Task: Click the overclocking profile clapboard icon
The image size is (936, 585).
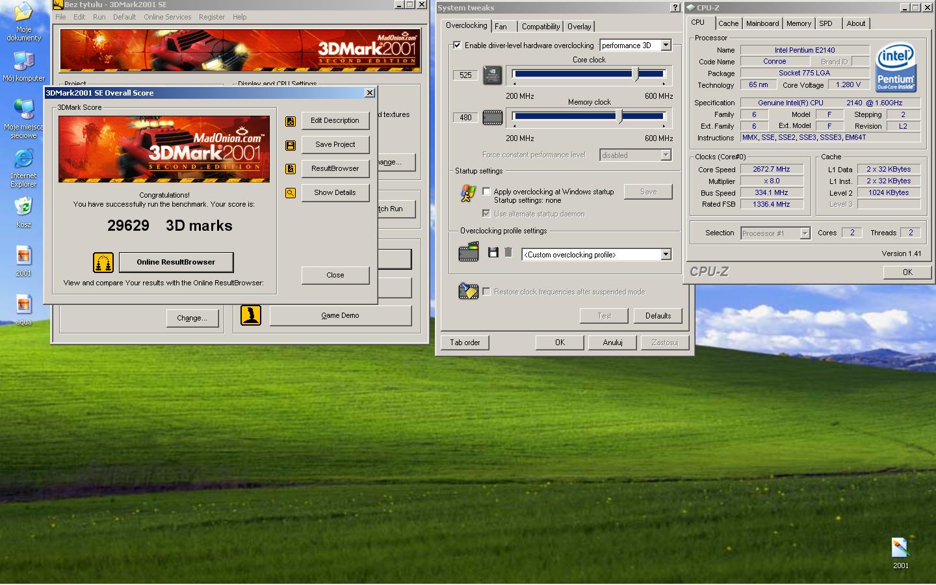Action: point(469,252)
